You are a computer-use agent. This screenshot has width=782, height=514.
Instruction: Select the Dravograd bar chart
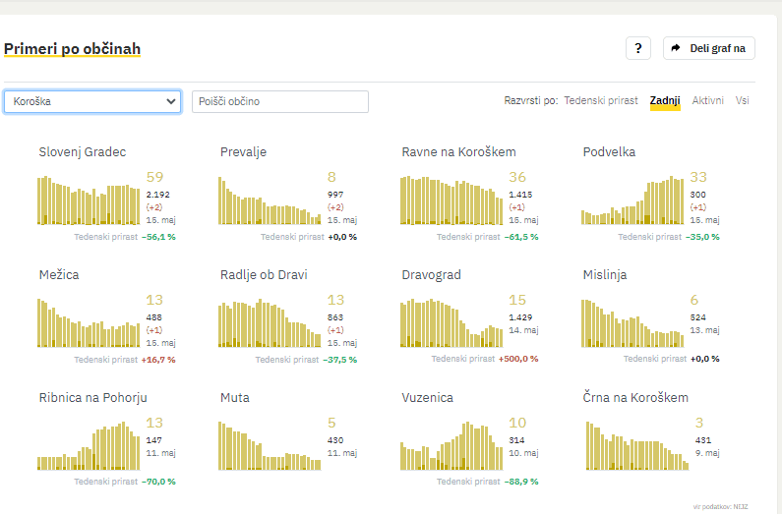coord(451,323)
